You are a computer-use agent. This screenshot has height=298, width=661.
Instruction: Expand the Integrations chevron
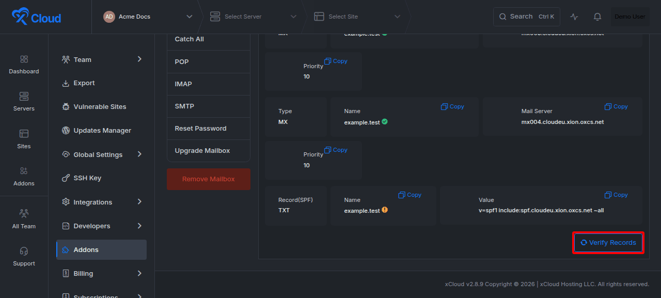coord(139,202)
